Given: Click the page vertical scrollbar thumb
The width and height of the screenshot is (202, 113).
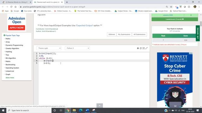Looking at the screenshot, I should (201, 24).
